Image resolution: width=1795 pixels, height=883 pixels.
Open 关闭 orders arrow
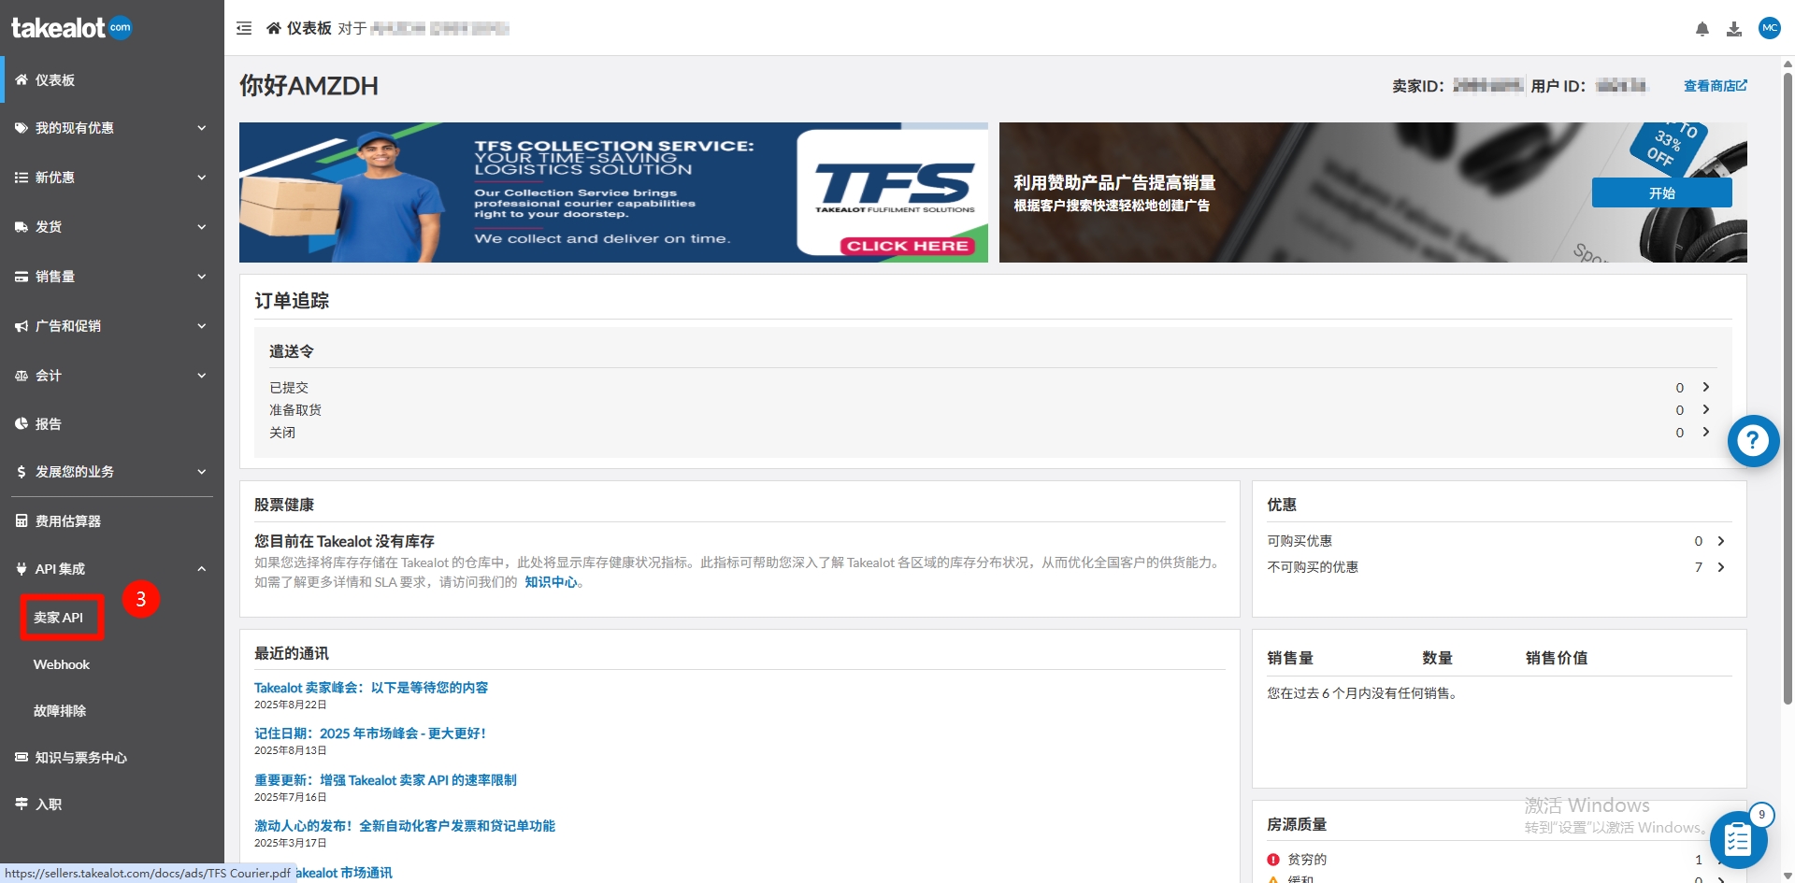pyautogui.click(x=1706, y=432)
